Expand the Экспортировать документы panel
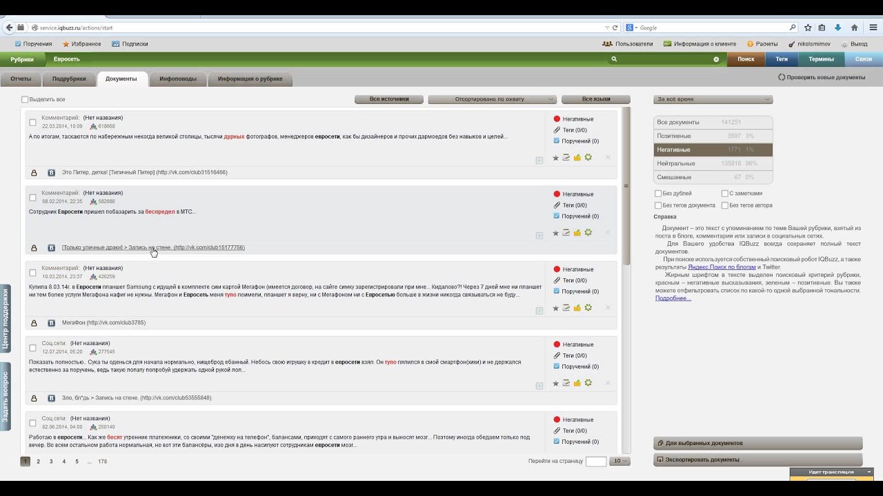This screenshot has height=496, width=883. (x=757, y=459)
